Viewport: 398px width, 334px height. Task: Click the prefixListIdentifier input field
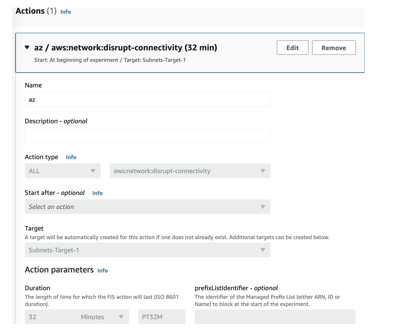click(x=275, y=317)
